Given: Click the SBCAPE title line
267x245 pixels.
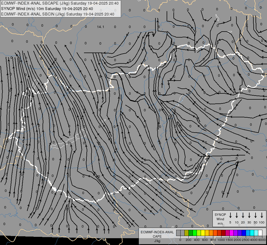Looking at the screenshot, I should pyautogui.click(x=60, y=3).
